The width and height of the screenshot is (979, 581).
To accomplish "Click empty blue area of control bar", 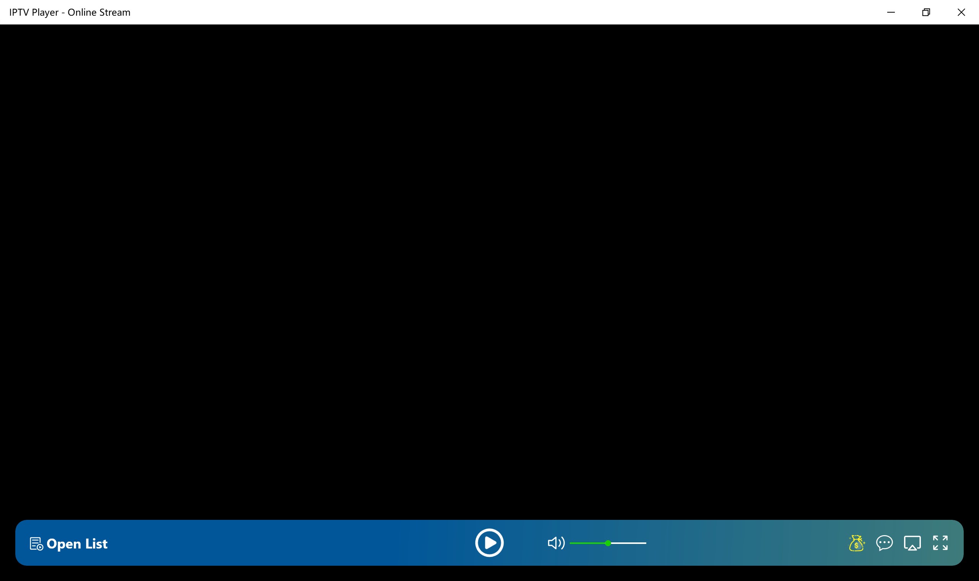I will pos(290,543).
